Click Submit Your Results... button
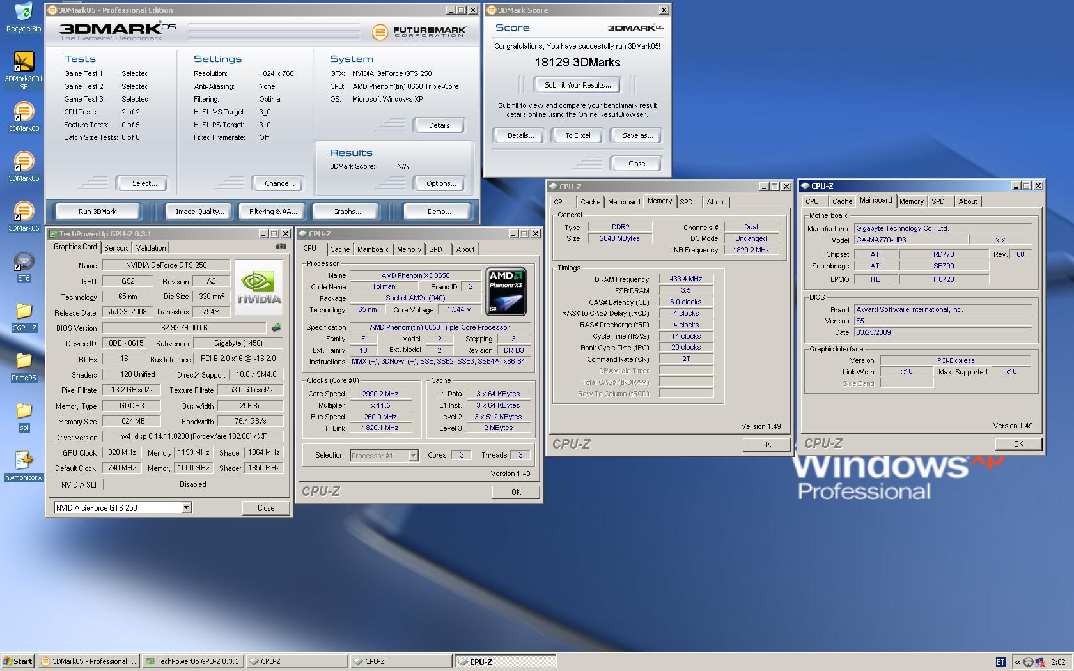Image resolution: width=1074 pixels, height=671 pixels. click(x=578, y=85)
